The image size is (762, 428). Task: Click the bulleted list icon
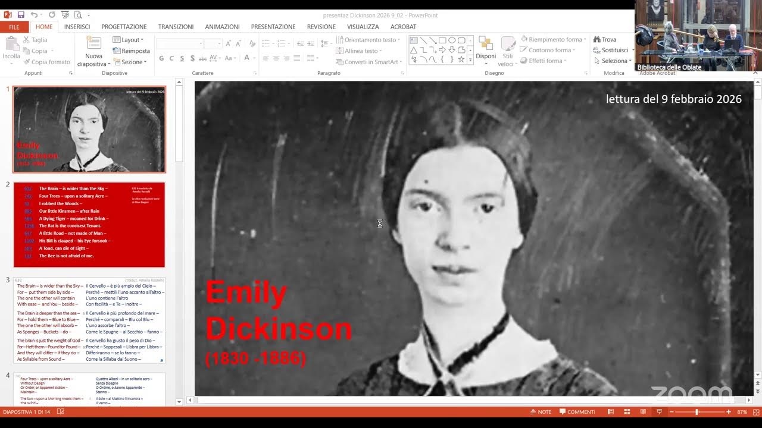(x=266, y=43)
